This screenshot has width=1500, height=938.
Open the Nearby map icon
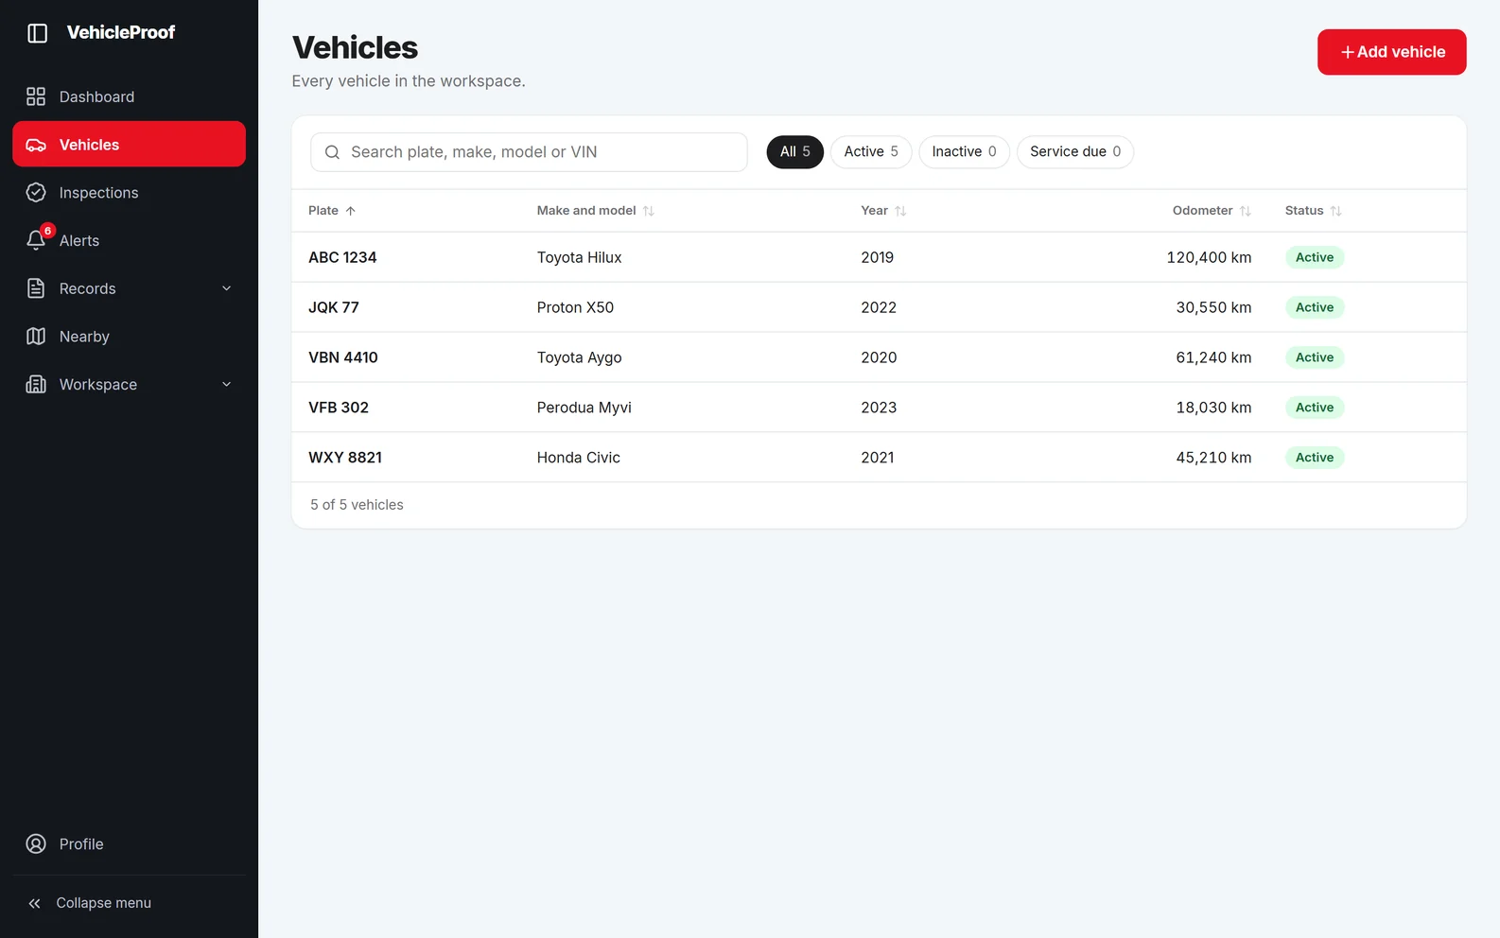(36, 337)
